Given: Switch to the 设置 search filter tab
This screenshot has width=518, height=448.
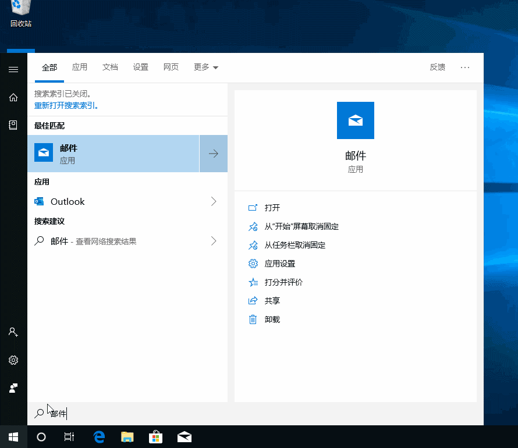Looking at the screenshot, I should click(140, 67).
